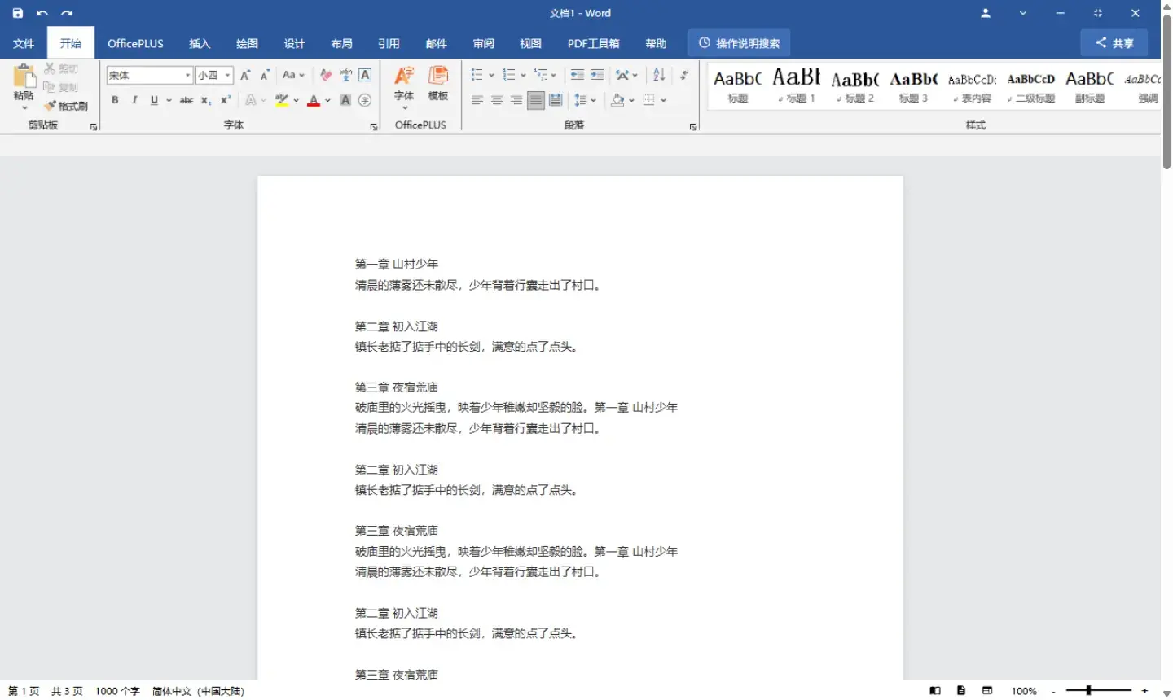
Task: Choose the red font color swatch button
Action: point(314,100)
